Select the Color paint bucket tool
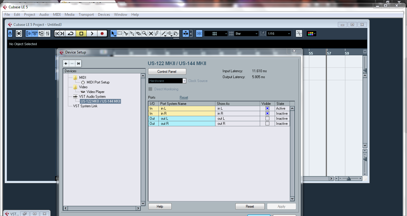 tap(176, 34)
